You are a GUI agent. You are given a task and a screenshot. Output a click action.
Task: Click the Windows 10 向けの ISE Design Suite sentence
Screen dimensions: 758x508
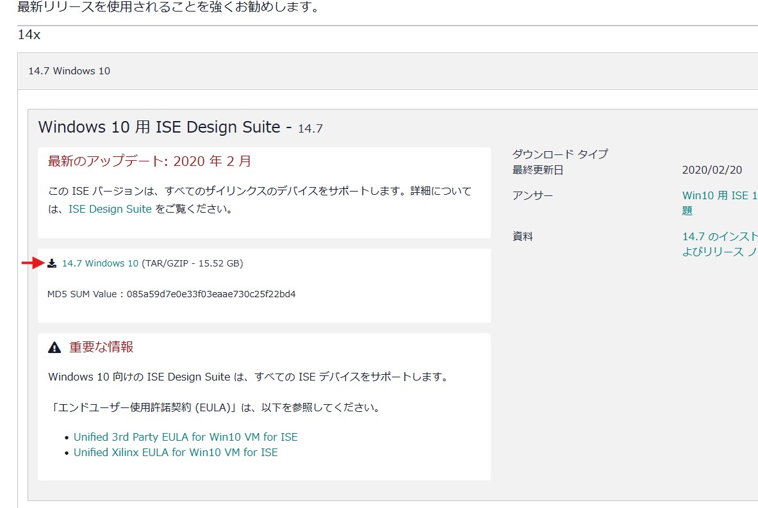click(x=249, y=377)
